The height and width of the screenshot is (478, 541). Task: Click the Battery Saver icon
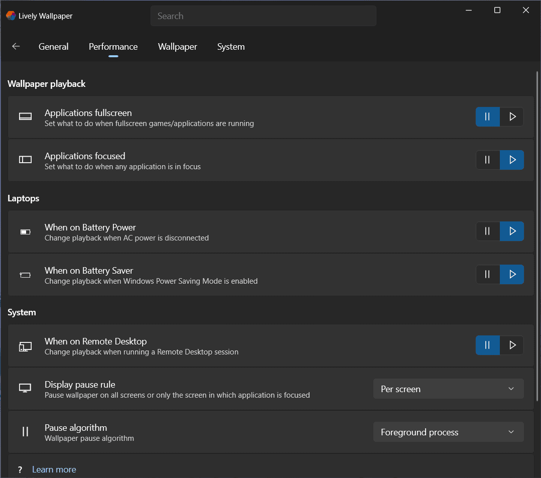pyautogui.click(x=25, y=275)
